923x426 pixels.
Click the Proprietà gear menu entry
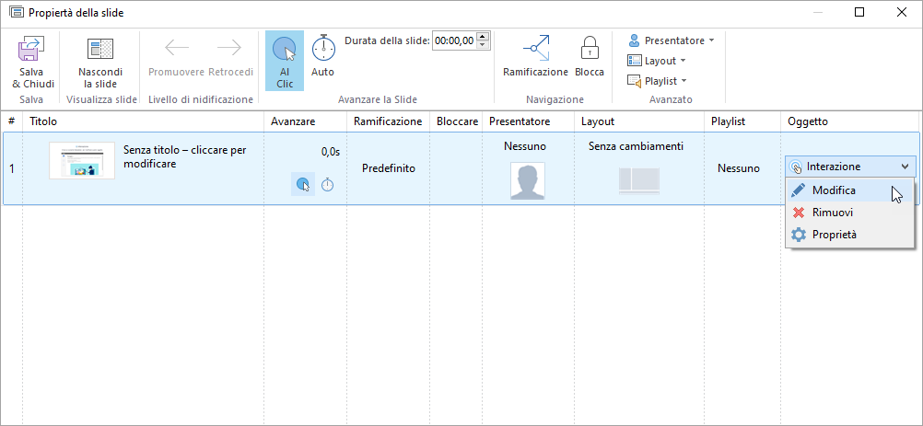tap(834, 235)
